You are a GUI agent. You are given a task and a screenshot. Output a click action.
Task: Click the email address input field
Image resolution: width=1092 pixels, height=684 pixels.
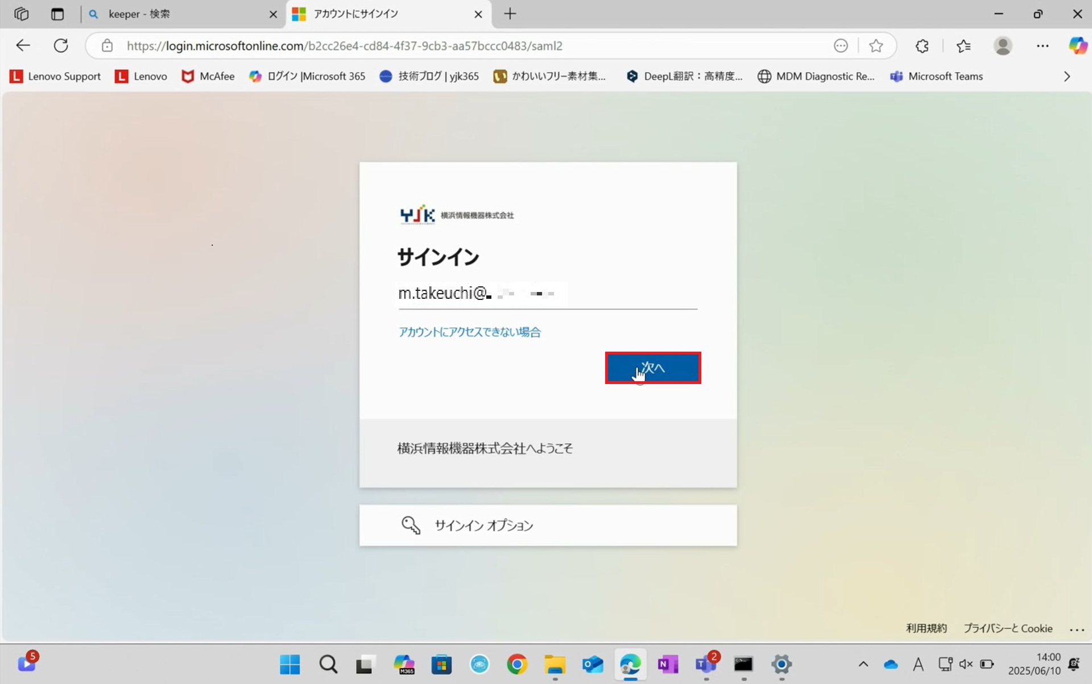[547, 294]
